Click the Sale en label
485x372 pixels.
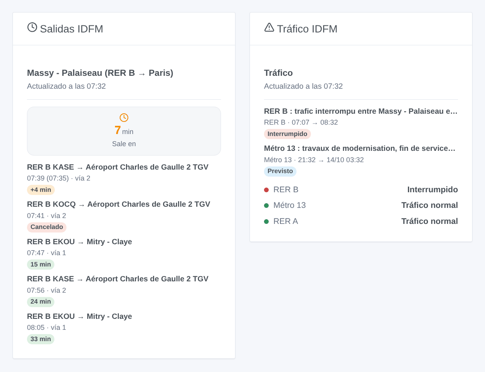pos(124,144)
